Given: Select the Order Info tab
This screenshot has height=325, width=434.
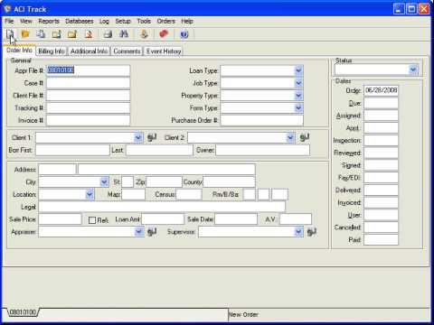Looking at the screenshot, I should click(x=19, y=50).
